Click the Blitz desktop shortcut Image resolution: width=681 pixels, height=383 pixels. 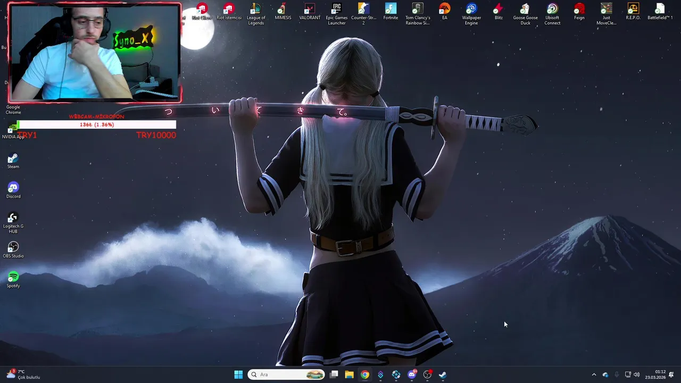click(499, 11)
